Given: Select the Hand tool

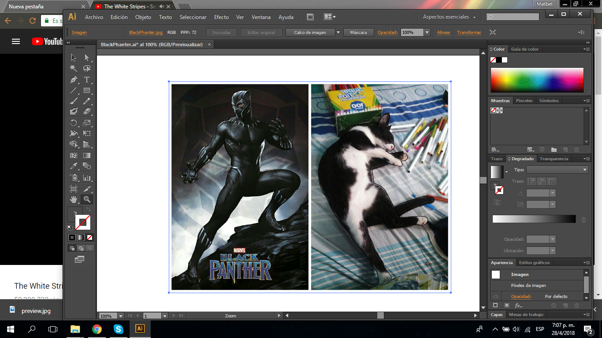Looking at the screenshot, I should coord(74,199).
